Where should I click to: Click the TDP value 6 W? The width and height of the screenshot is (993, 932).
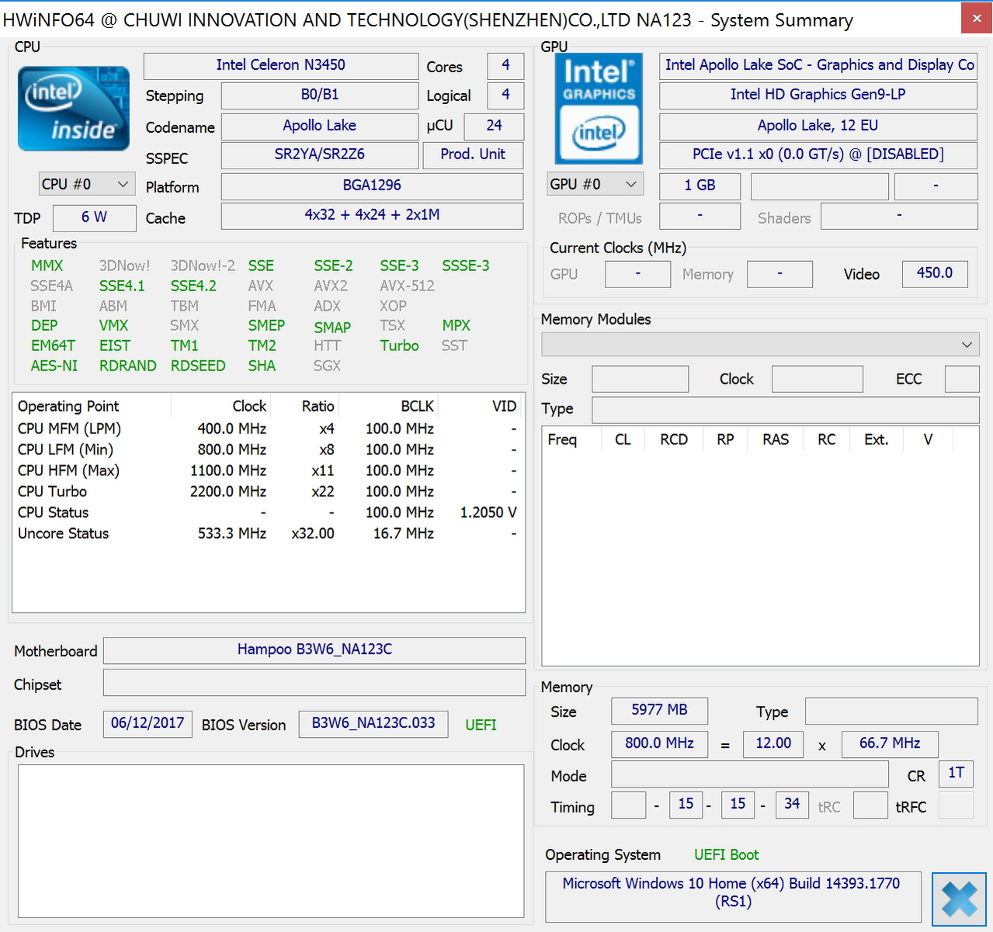[94, 217]
